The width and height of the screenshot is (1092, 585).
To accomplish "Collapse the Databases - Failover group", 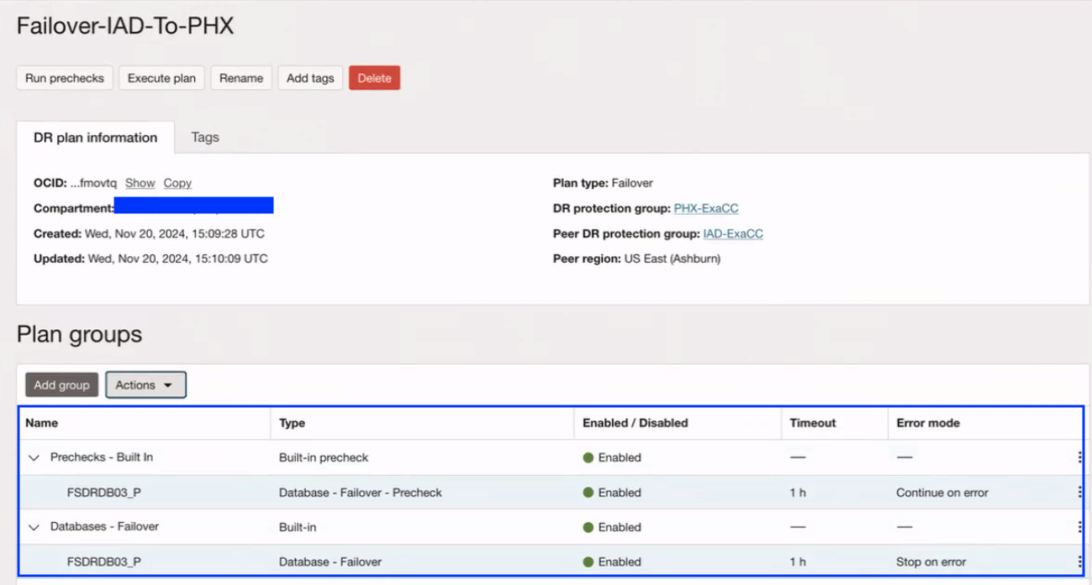I will (34, 527).
